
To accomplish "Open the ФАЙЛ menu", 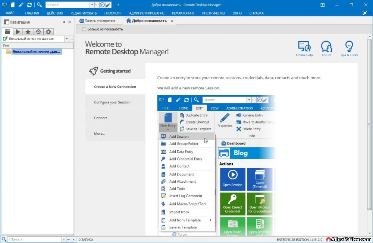I will pos(10,13).
